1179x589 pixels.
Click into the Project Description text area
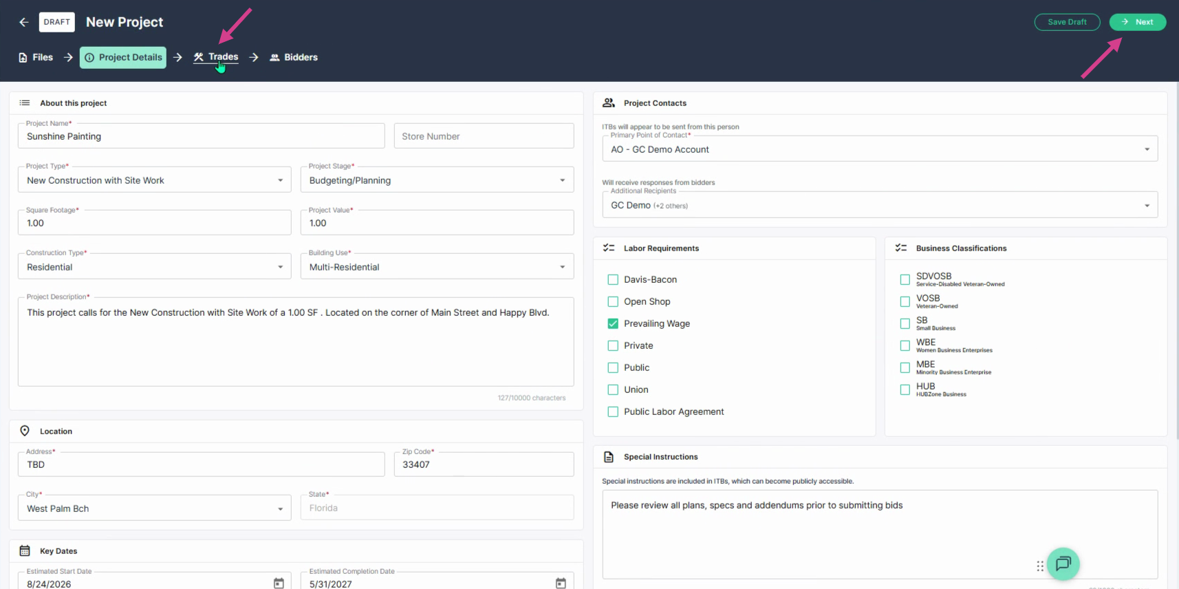coord(296,342)
